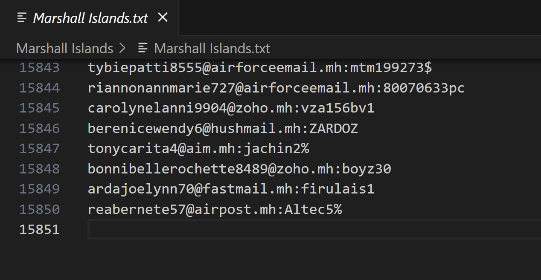Click the highlighted line number 15851
This screenshot has width=541, height=280.
40,230
